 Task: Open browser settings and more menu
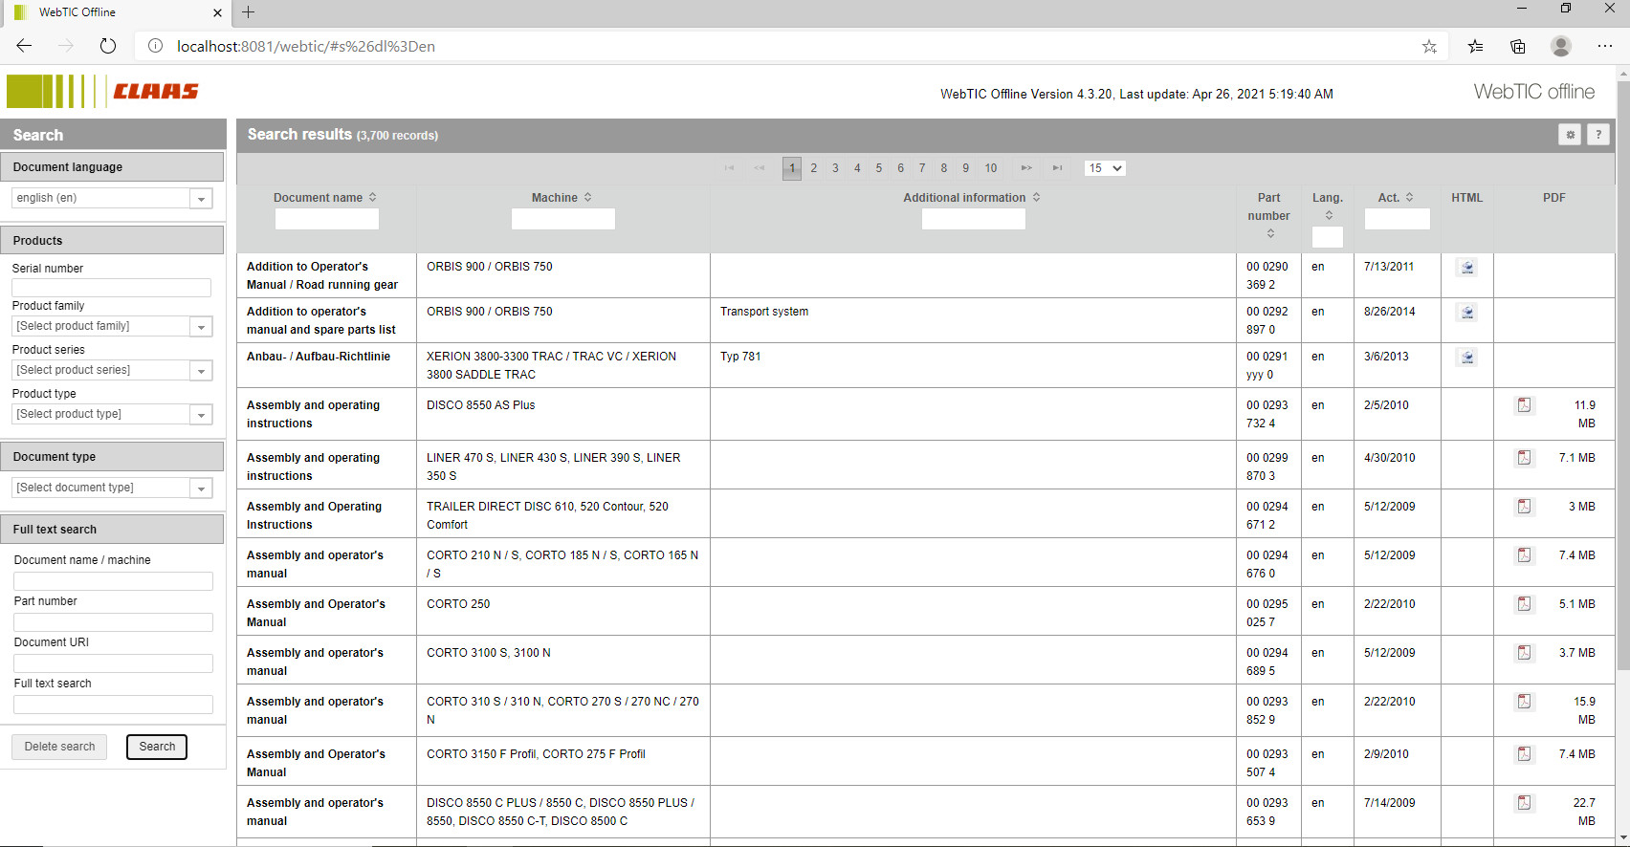tap(1605, 46)
